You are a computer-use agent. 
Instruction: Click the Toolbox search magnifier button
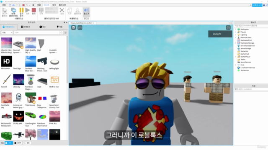coord(62,32)
